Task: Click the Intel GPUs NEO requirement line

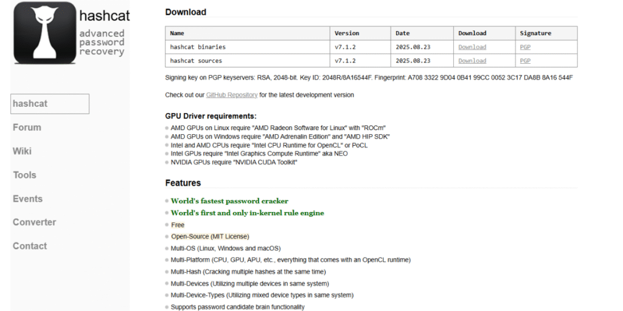Action: [259, 154]
